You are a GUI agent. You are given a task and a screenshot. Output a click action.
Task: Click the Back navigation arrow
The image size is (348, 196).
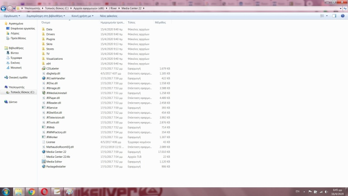point(3,8)
